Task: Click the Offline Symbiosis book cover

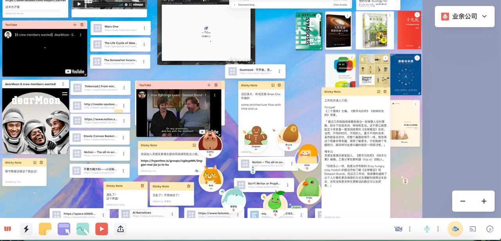Action: point(308,31)
